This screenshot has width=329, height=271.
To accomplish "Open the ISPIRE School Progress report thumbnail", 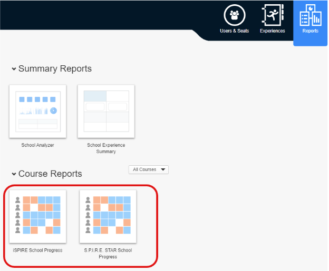I will (38, 216).
